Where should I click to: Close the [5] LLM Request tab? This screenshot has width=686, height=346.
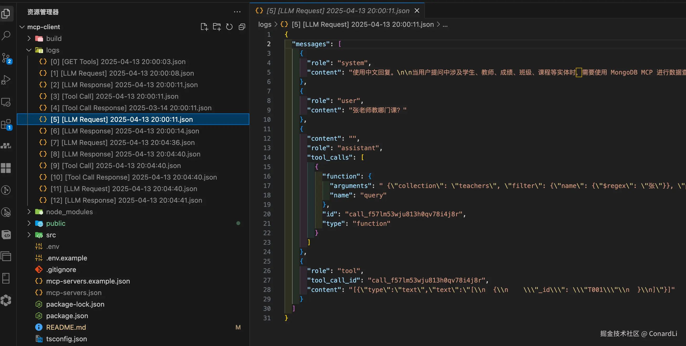[x=417, y=11]
